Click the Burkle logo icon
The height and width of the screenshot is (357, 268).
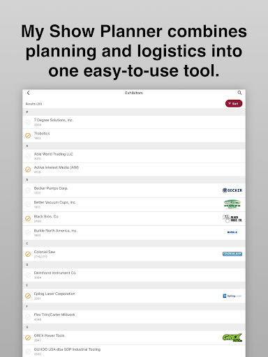pyautogui.click(x=232, y=232)
